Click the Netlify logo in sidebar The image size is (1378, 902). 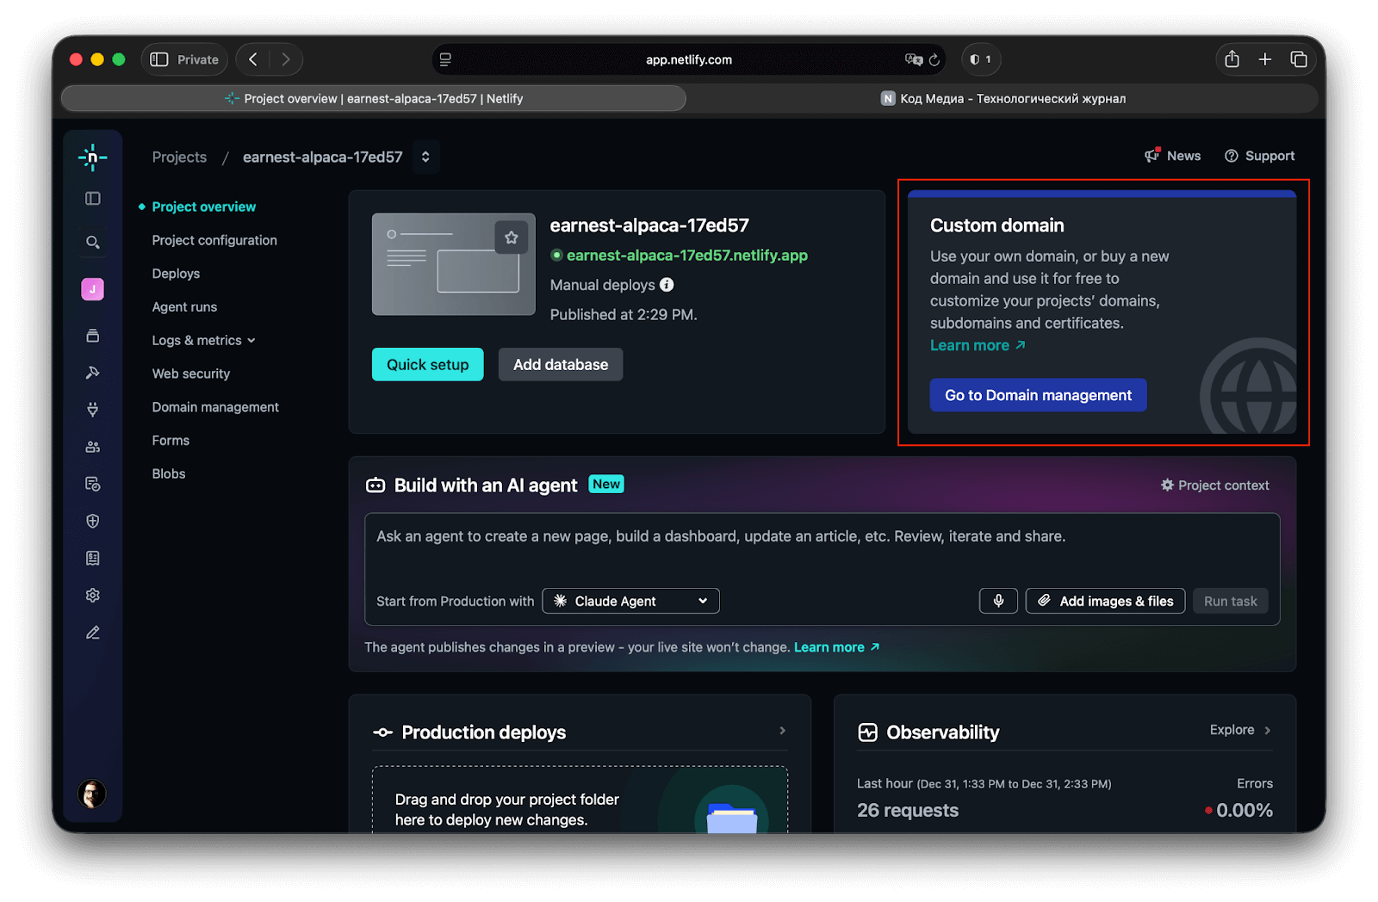point(92,157)
